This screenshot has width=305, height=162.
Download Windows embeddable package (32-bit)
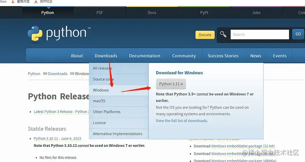click(x=243, y=146)
